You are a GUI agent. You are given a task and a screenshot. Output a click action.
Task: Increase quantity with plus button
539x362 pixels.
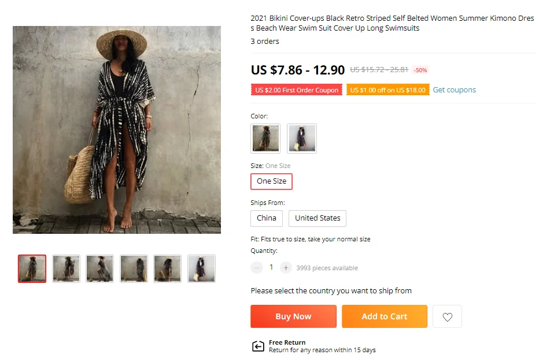pos(286,268)
